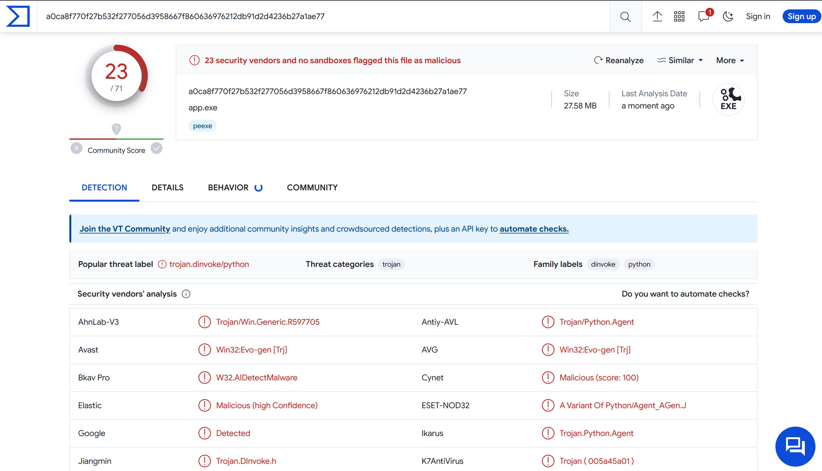Click the Elastic detection alert icon
Viewport: 822px width, 471px height.
click(x=204, y=405)
